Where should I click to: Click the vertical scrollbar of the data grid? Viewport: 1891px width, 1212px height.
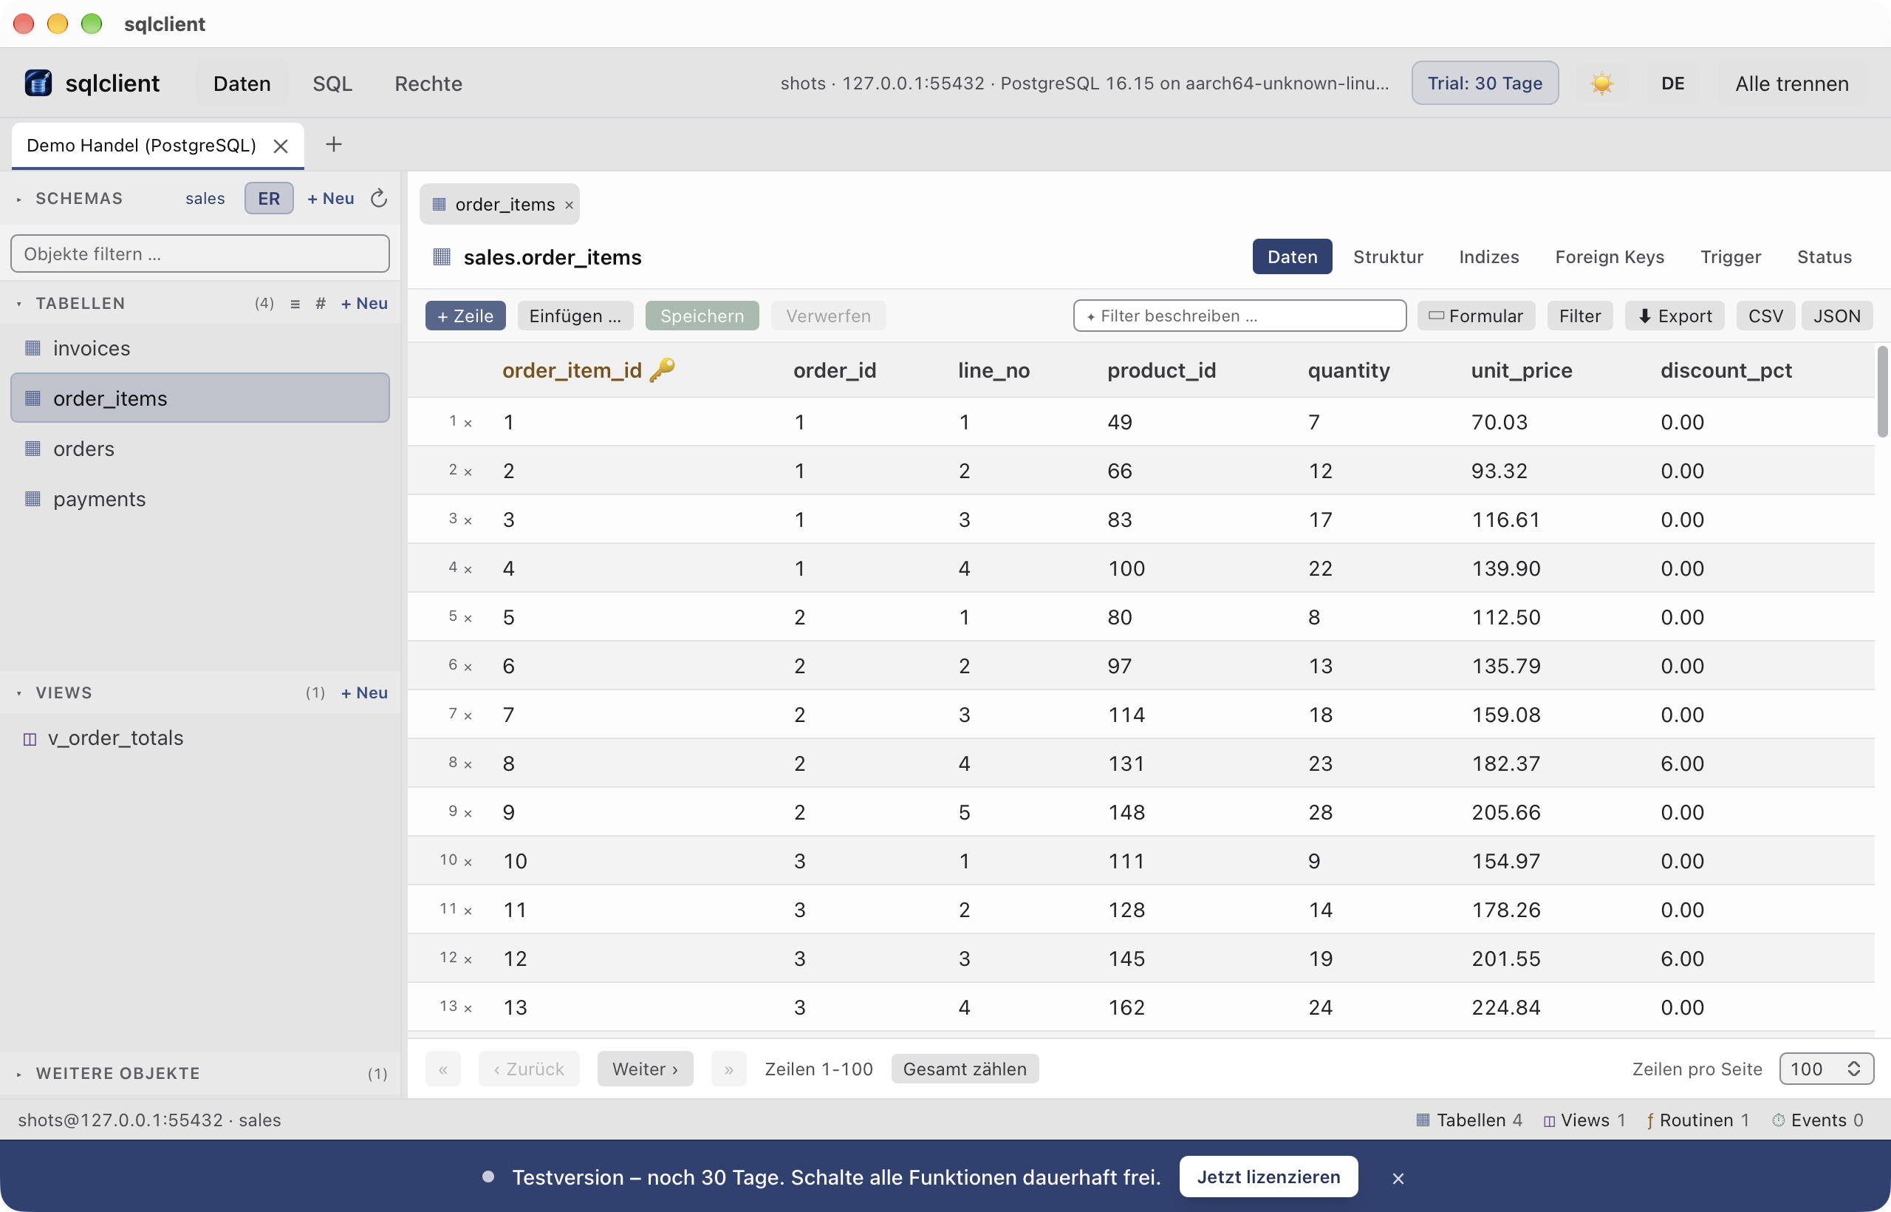coord(1882,391)
